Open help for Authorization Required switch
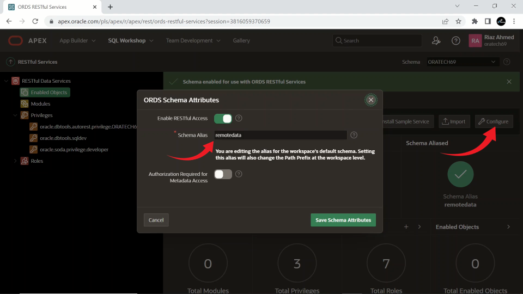The height and width of the screenshot is (294, 523). point(239,174)
